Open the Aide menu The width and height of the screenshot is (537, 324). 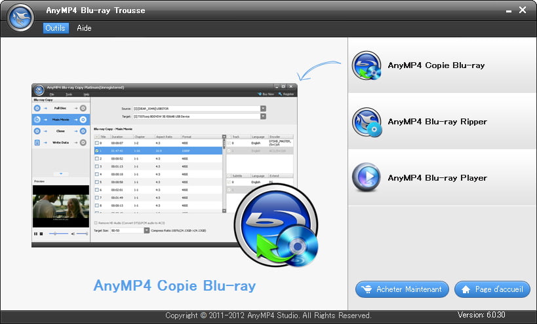click(84, 28)
